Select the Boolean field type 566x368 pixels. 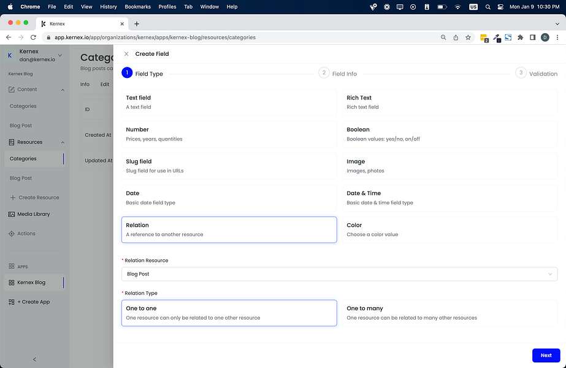click(449, 134)
